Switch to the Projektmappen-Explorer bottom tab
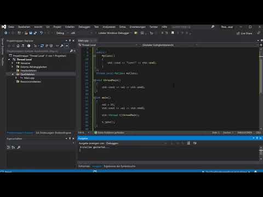The height and width of the screenshot is (197, 263). coord(20,133)
